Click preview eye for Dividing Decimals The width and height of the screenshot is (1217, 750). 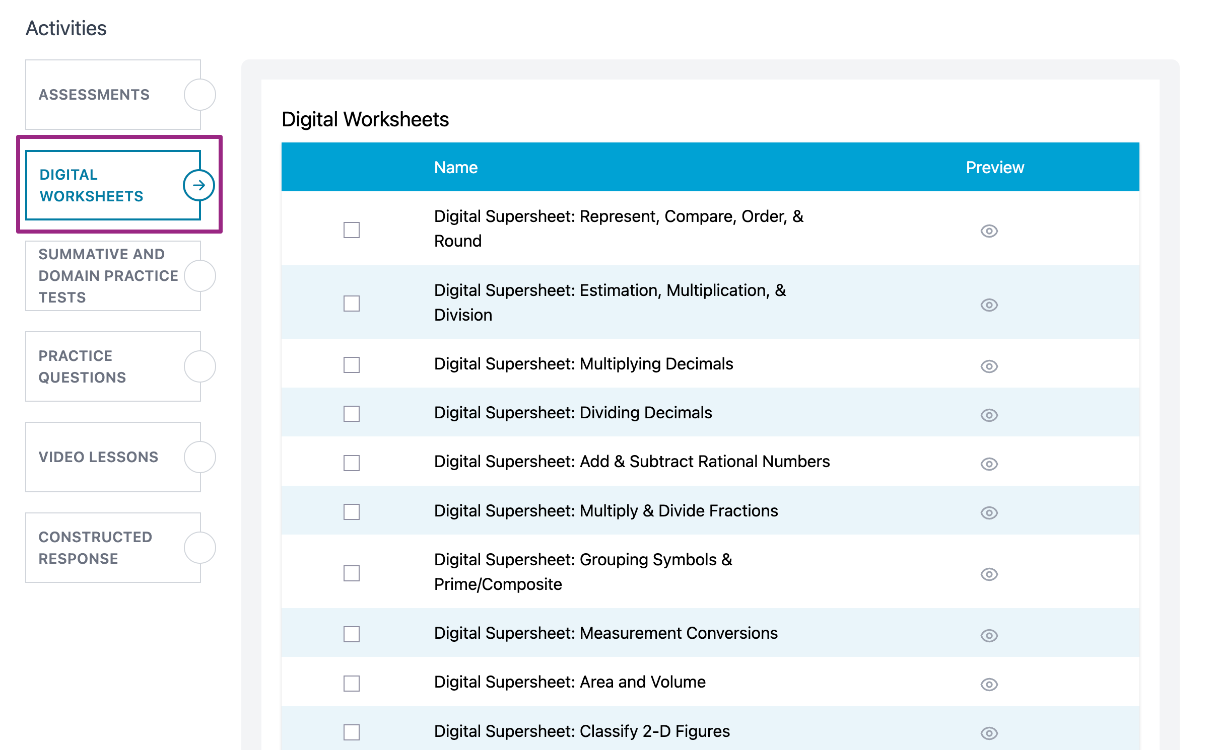click(x=989, y=415)
